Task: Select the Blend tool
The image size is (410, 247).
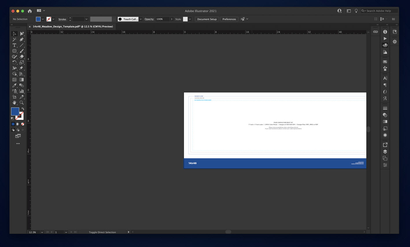Action: click(22, 85)
